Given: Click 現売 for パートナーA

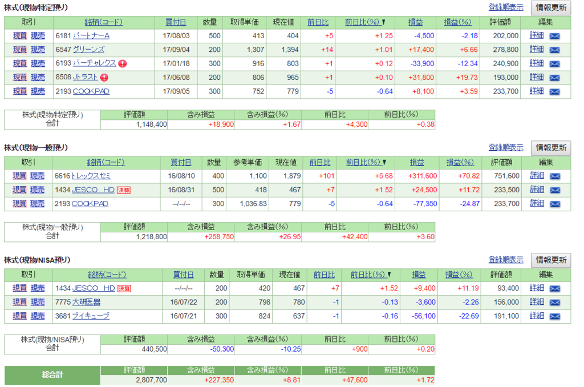Looking at the screenshot, I should (38, 36).
